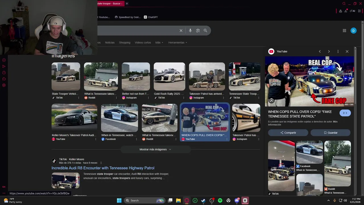
Task: Open Más información copyright link
Action: click(x=303, y=123)
